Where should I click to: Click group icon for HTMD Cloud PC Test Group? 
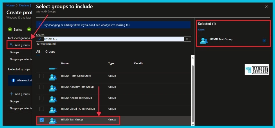tap(53, 110)
